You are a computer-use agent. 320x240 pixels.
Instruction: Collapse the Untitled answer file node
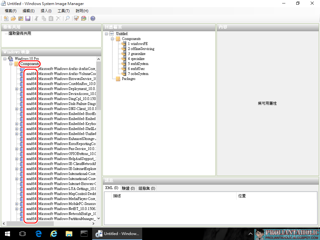[x=106, y=34]
